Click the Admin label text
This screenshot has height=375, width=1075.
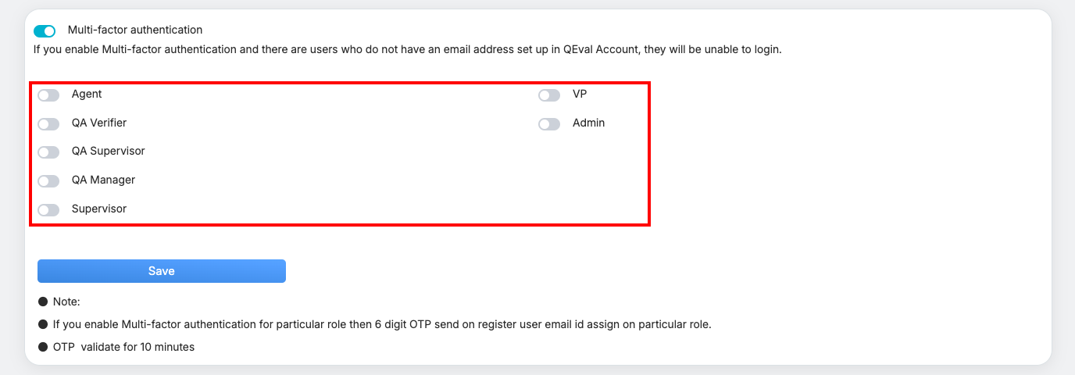pyautogui.click(x=589, y=123)
